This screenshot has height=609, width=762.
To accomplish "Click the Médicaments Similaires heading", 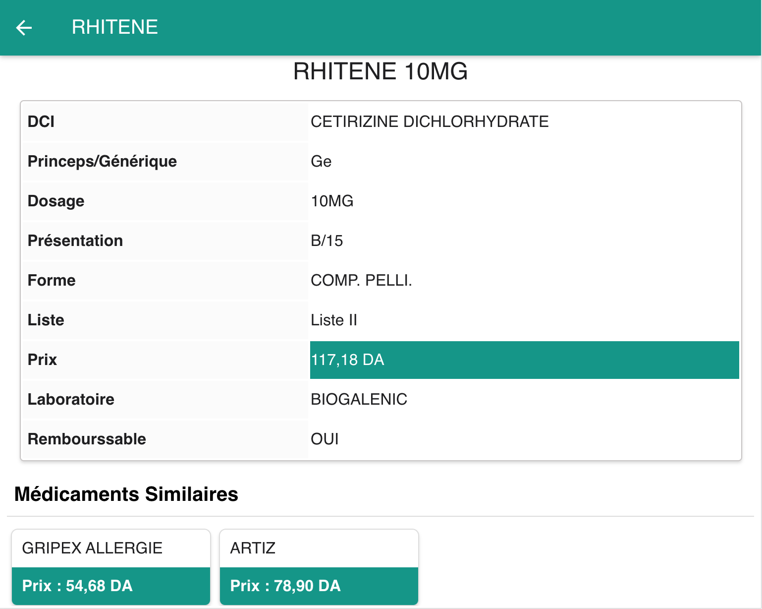I will tap(126, 494).
